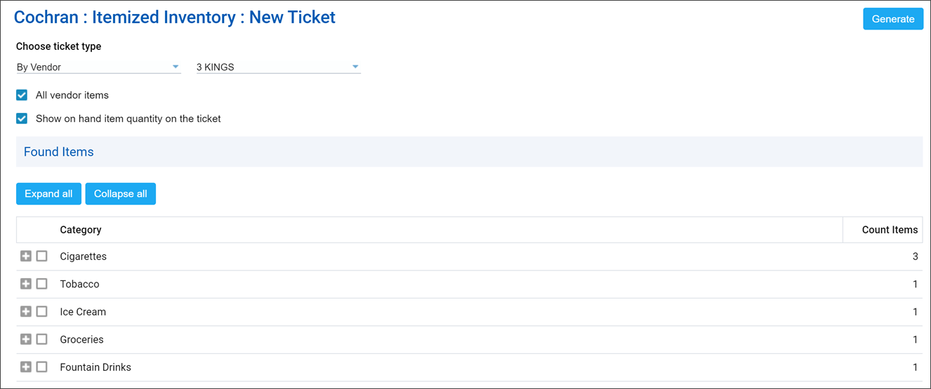Image resolution: width=931 pixels, height=389 pixels.
Task: Select the Fountain Drinks checkbox
Action: [x=42, y=367]
